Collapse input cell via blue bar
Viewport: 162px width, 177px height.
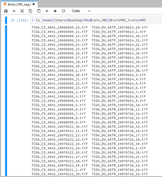click(x=6, y=20)
